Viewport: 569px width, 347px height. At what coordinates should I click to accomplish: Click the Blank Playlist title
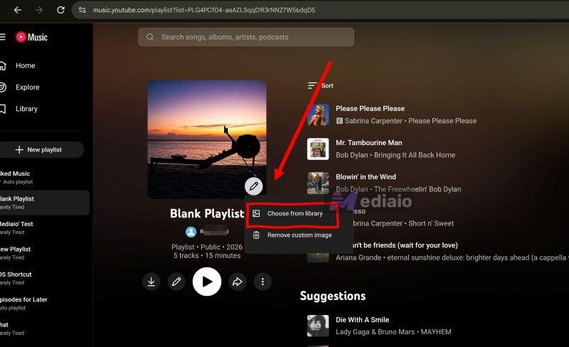point(207,213)
